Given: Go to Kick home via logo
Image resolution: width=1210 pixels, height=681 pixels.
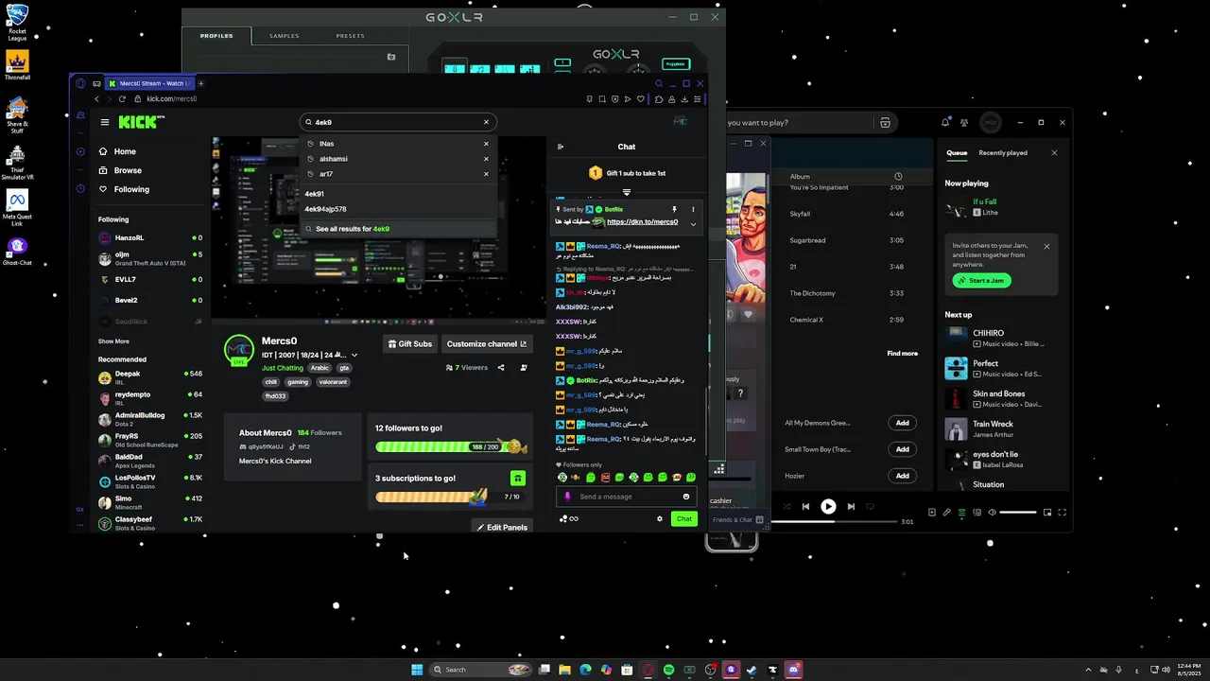Looking at the screenshot, I should (140, 122).
